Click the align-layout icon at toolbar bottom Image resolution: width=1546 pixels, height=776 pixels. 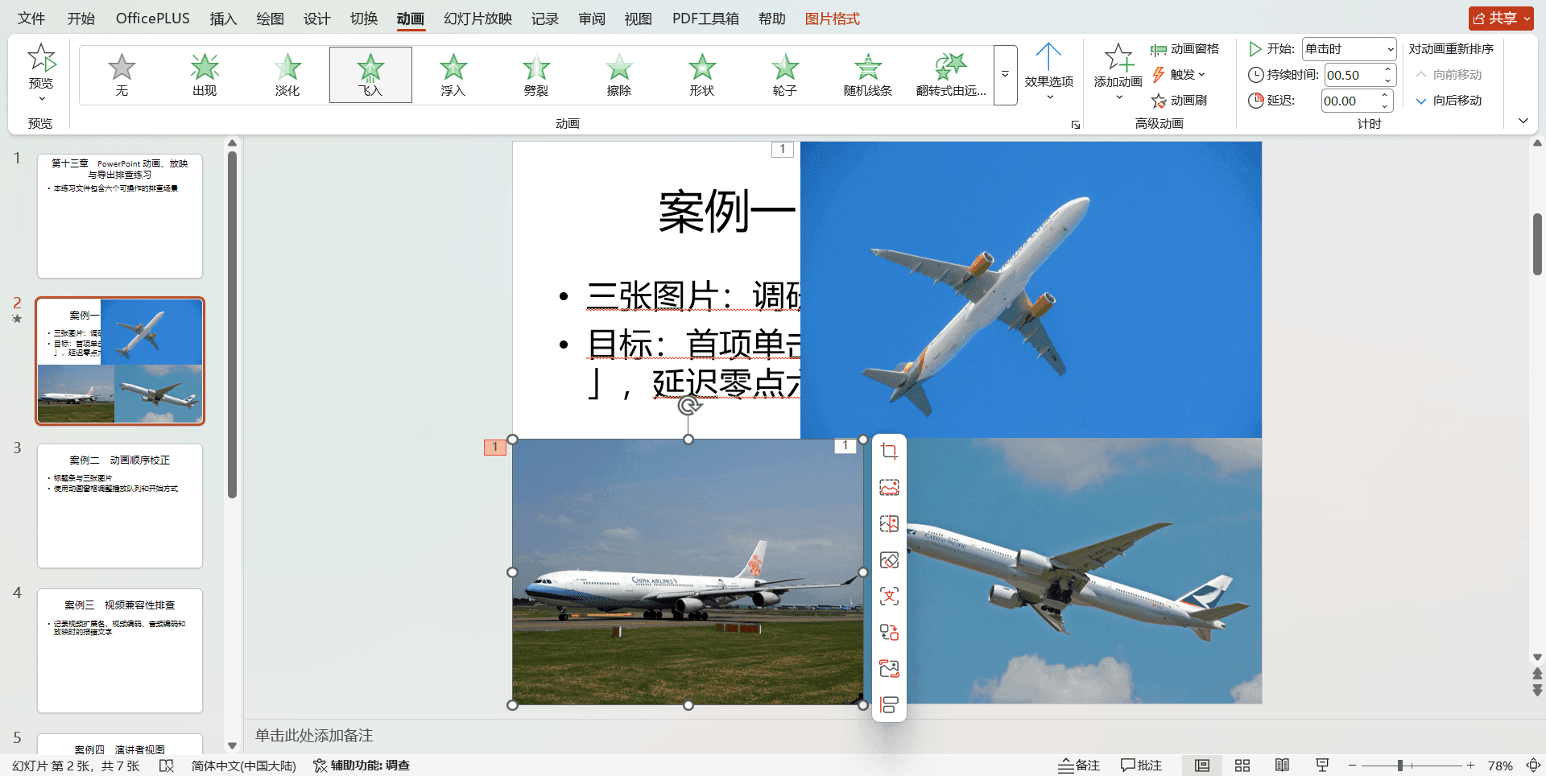[x=889, y=705]
